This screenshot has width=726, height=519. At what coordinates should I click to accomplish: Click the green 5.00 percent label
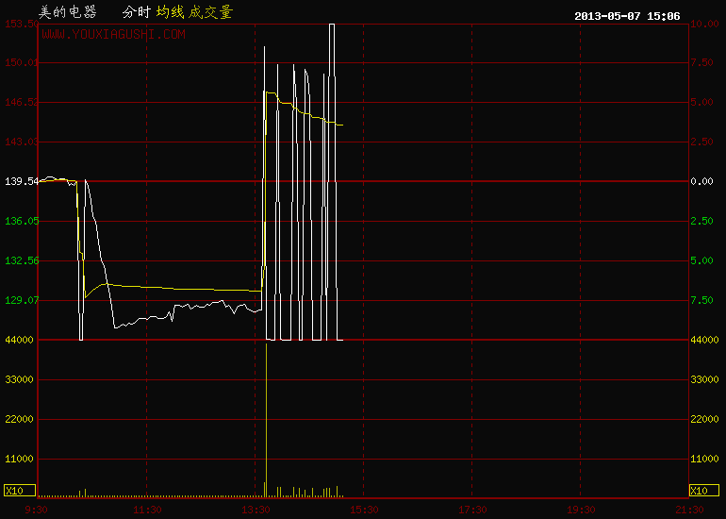click(x=701, y=260)
